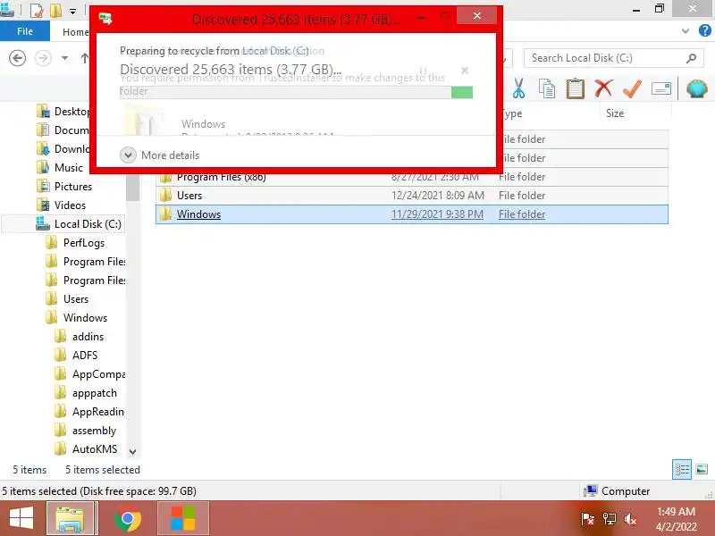Click the colorful four-square taskbar icon
715x536 pixels.
(x=183, y=519)
